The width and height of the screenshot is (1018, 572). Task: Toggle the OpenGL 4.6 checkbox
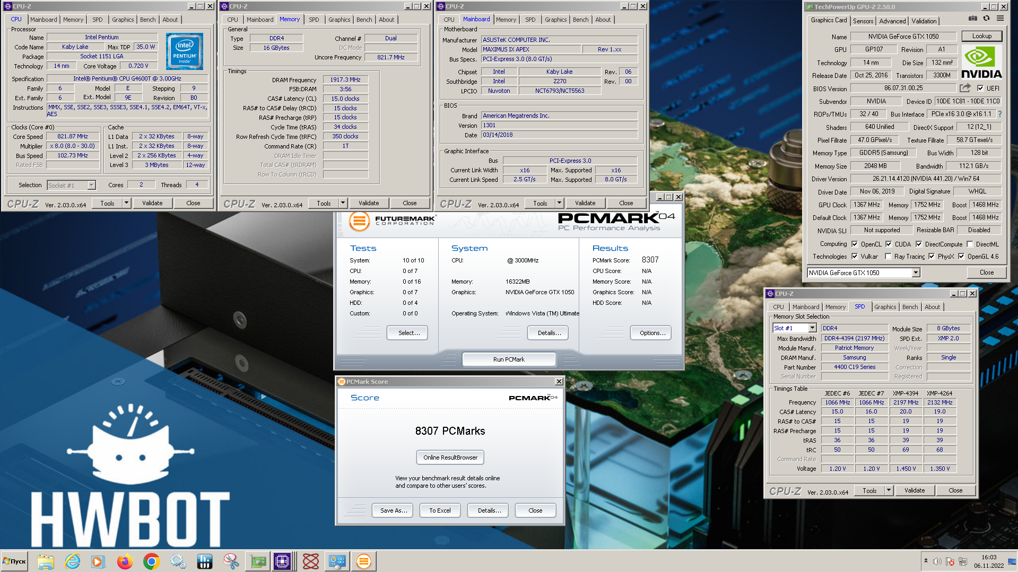point(961,257)
